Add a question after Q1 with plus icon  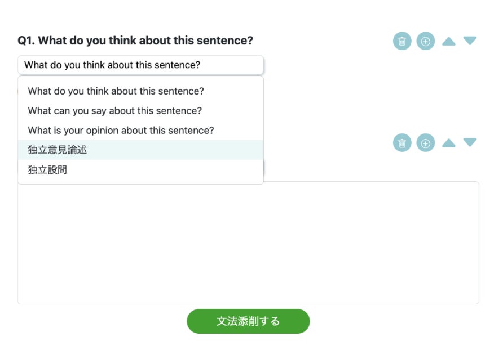[x=426, y=41]
